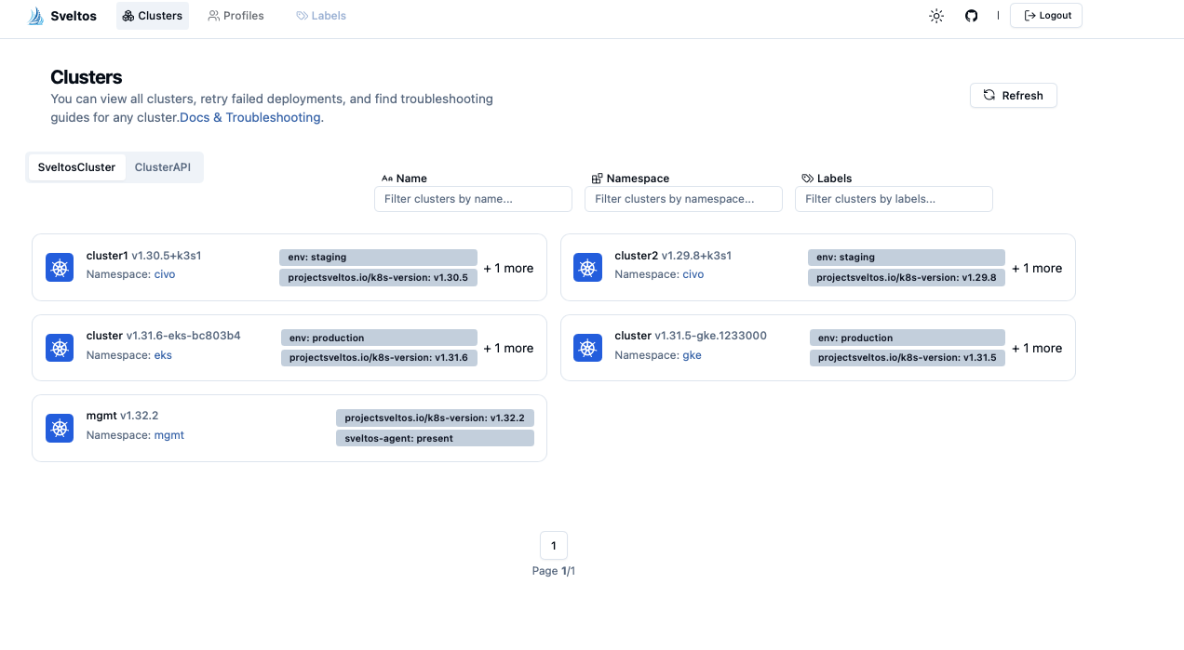The width and height of the screenshot is (1184, 650).
Task: Open cluster2 v1.29.8+k3s1 name
Action: click(x=673, y=256)
